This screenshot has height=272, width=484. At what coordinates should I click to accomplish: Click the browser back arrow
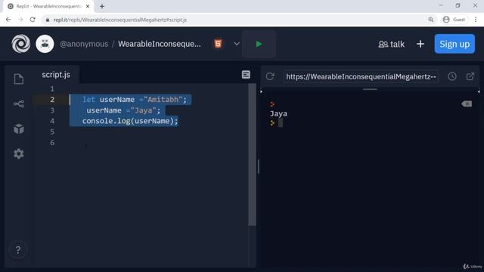(8, 20)
